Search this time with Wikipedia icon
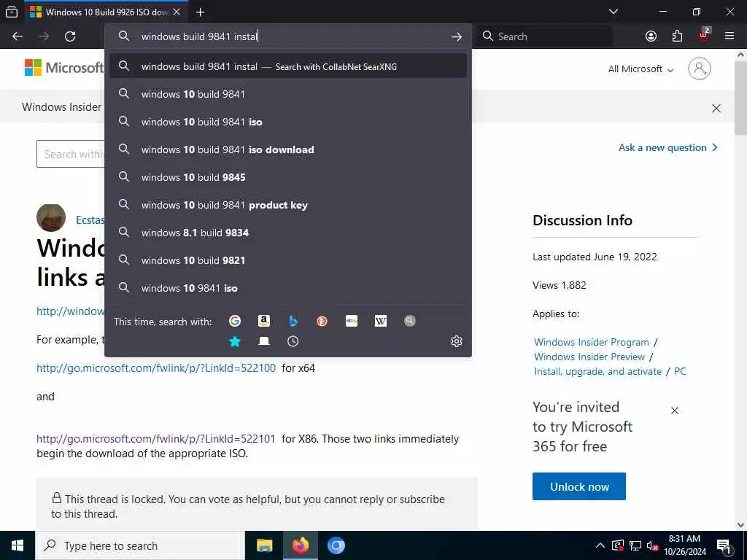Image resolution: width=747 pixels, height=560 pixels. tap(381, 321)
